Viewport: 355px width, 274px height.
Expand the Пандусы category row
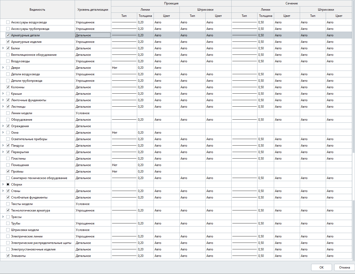3,146
